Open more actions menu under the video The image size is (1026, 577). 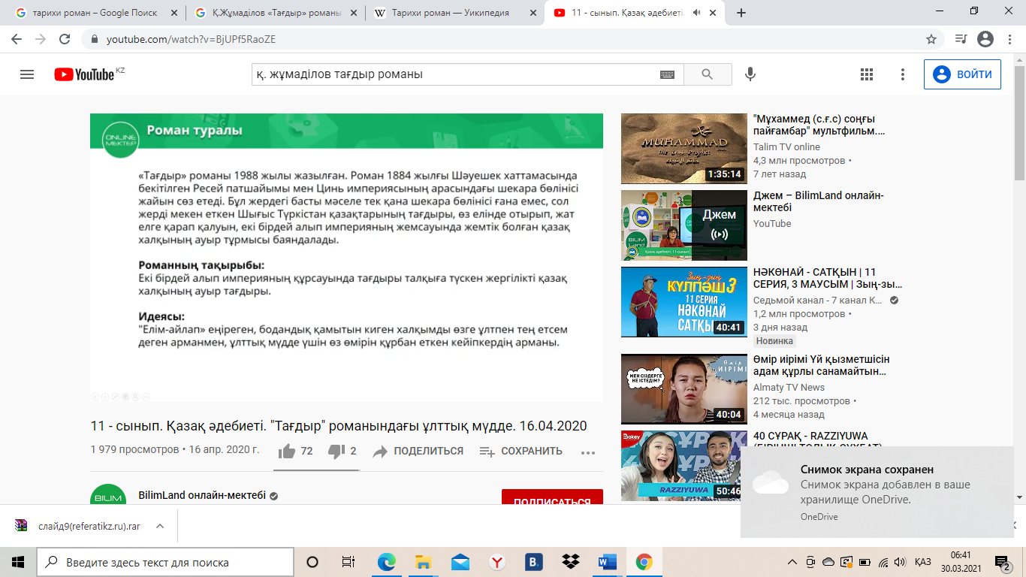tap(587, 452)
